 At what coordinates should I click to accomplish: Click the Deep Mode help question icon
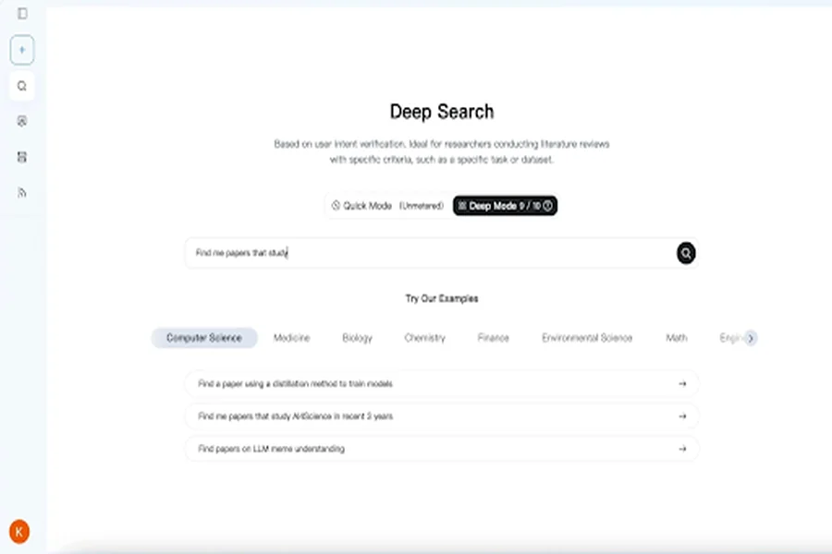tap(547, 206)
